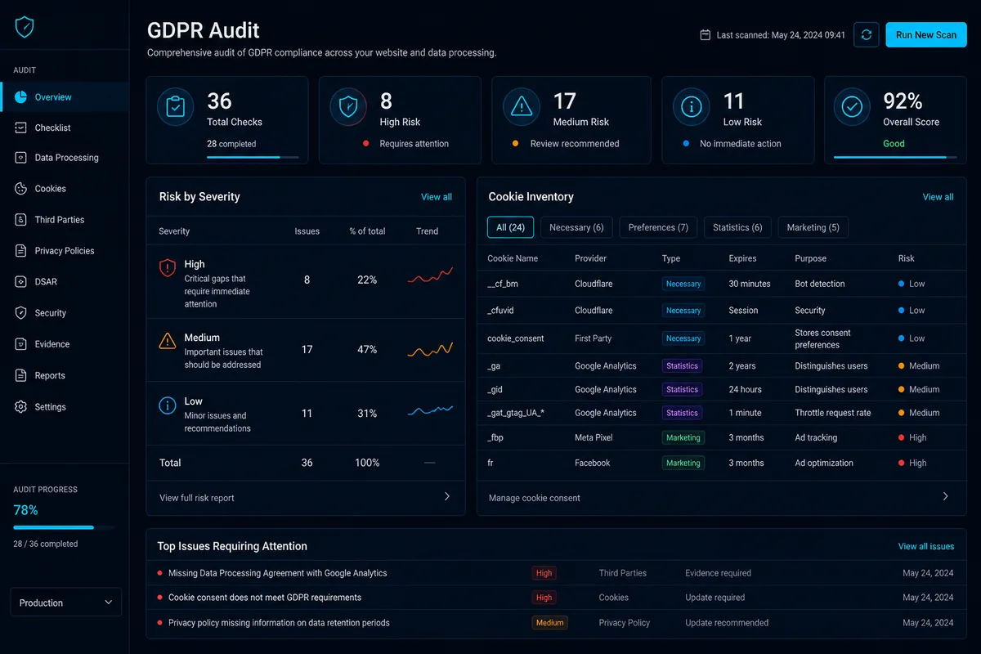Select the Checklist sidebar icon
Screen dimensions: 981x654
click(x=20, y=128)
